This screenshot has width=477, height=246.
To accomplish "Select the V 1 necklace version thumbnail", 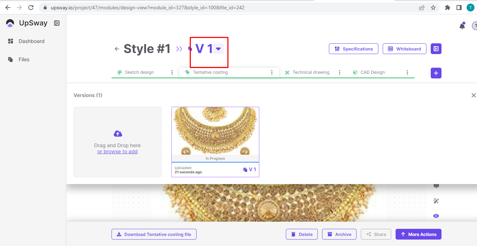I will click(215, 131).
